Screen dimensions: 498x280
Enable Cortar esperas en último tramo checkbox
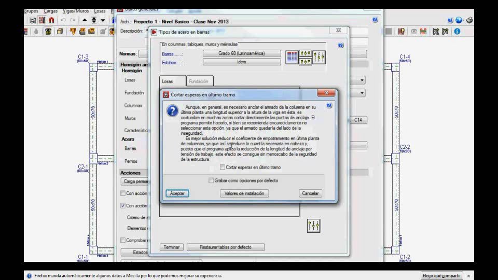(x=223, y=167)
